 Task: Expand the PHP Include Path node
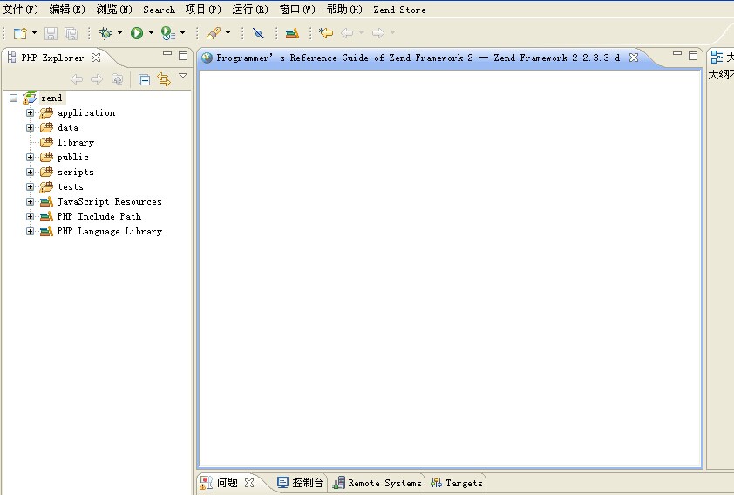[x=30, y=217]
